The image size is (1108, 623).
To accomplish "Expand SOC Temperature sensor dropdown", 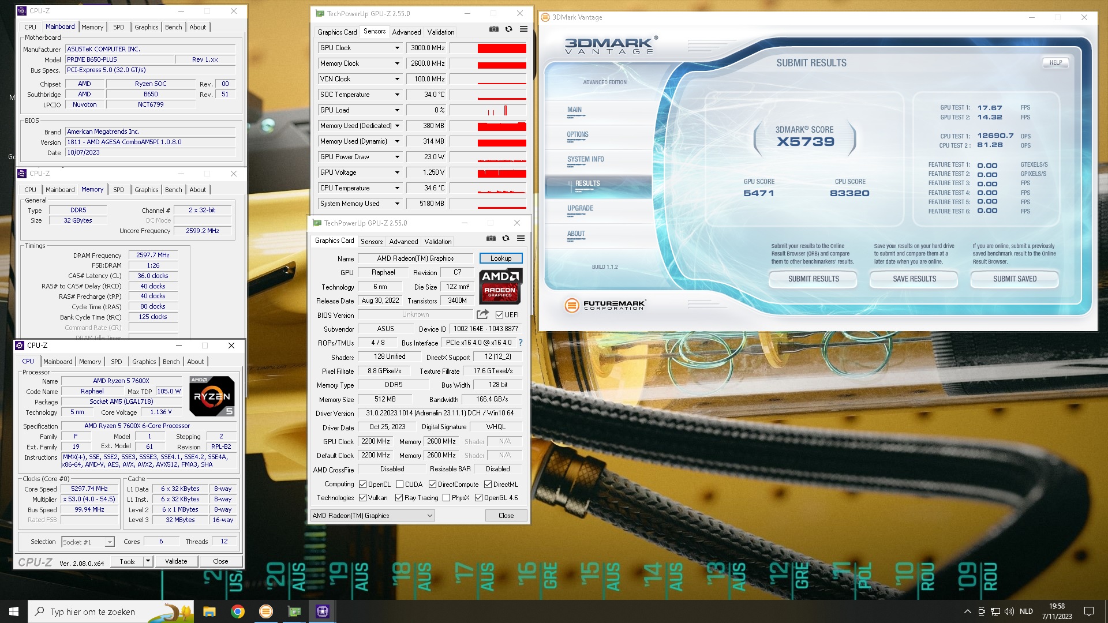I will 397,95.
